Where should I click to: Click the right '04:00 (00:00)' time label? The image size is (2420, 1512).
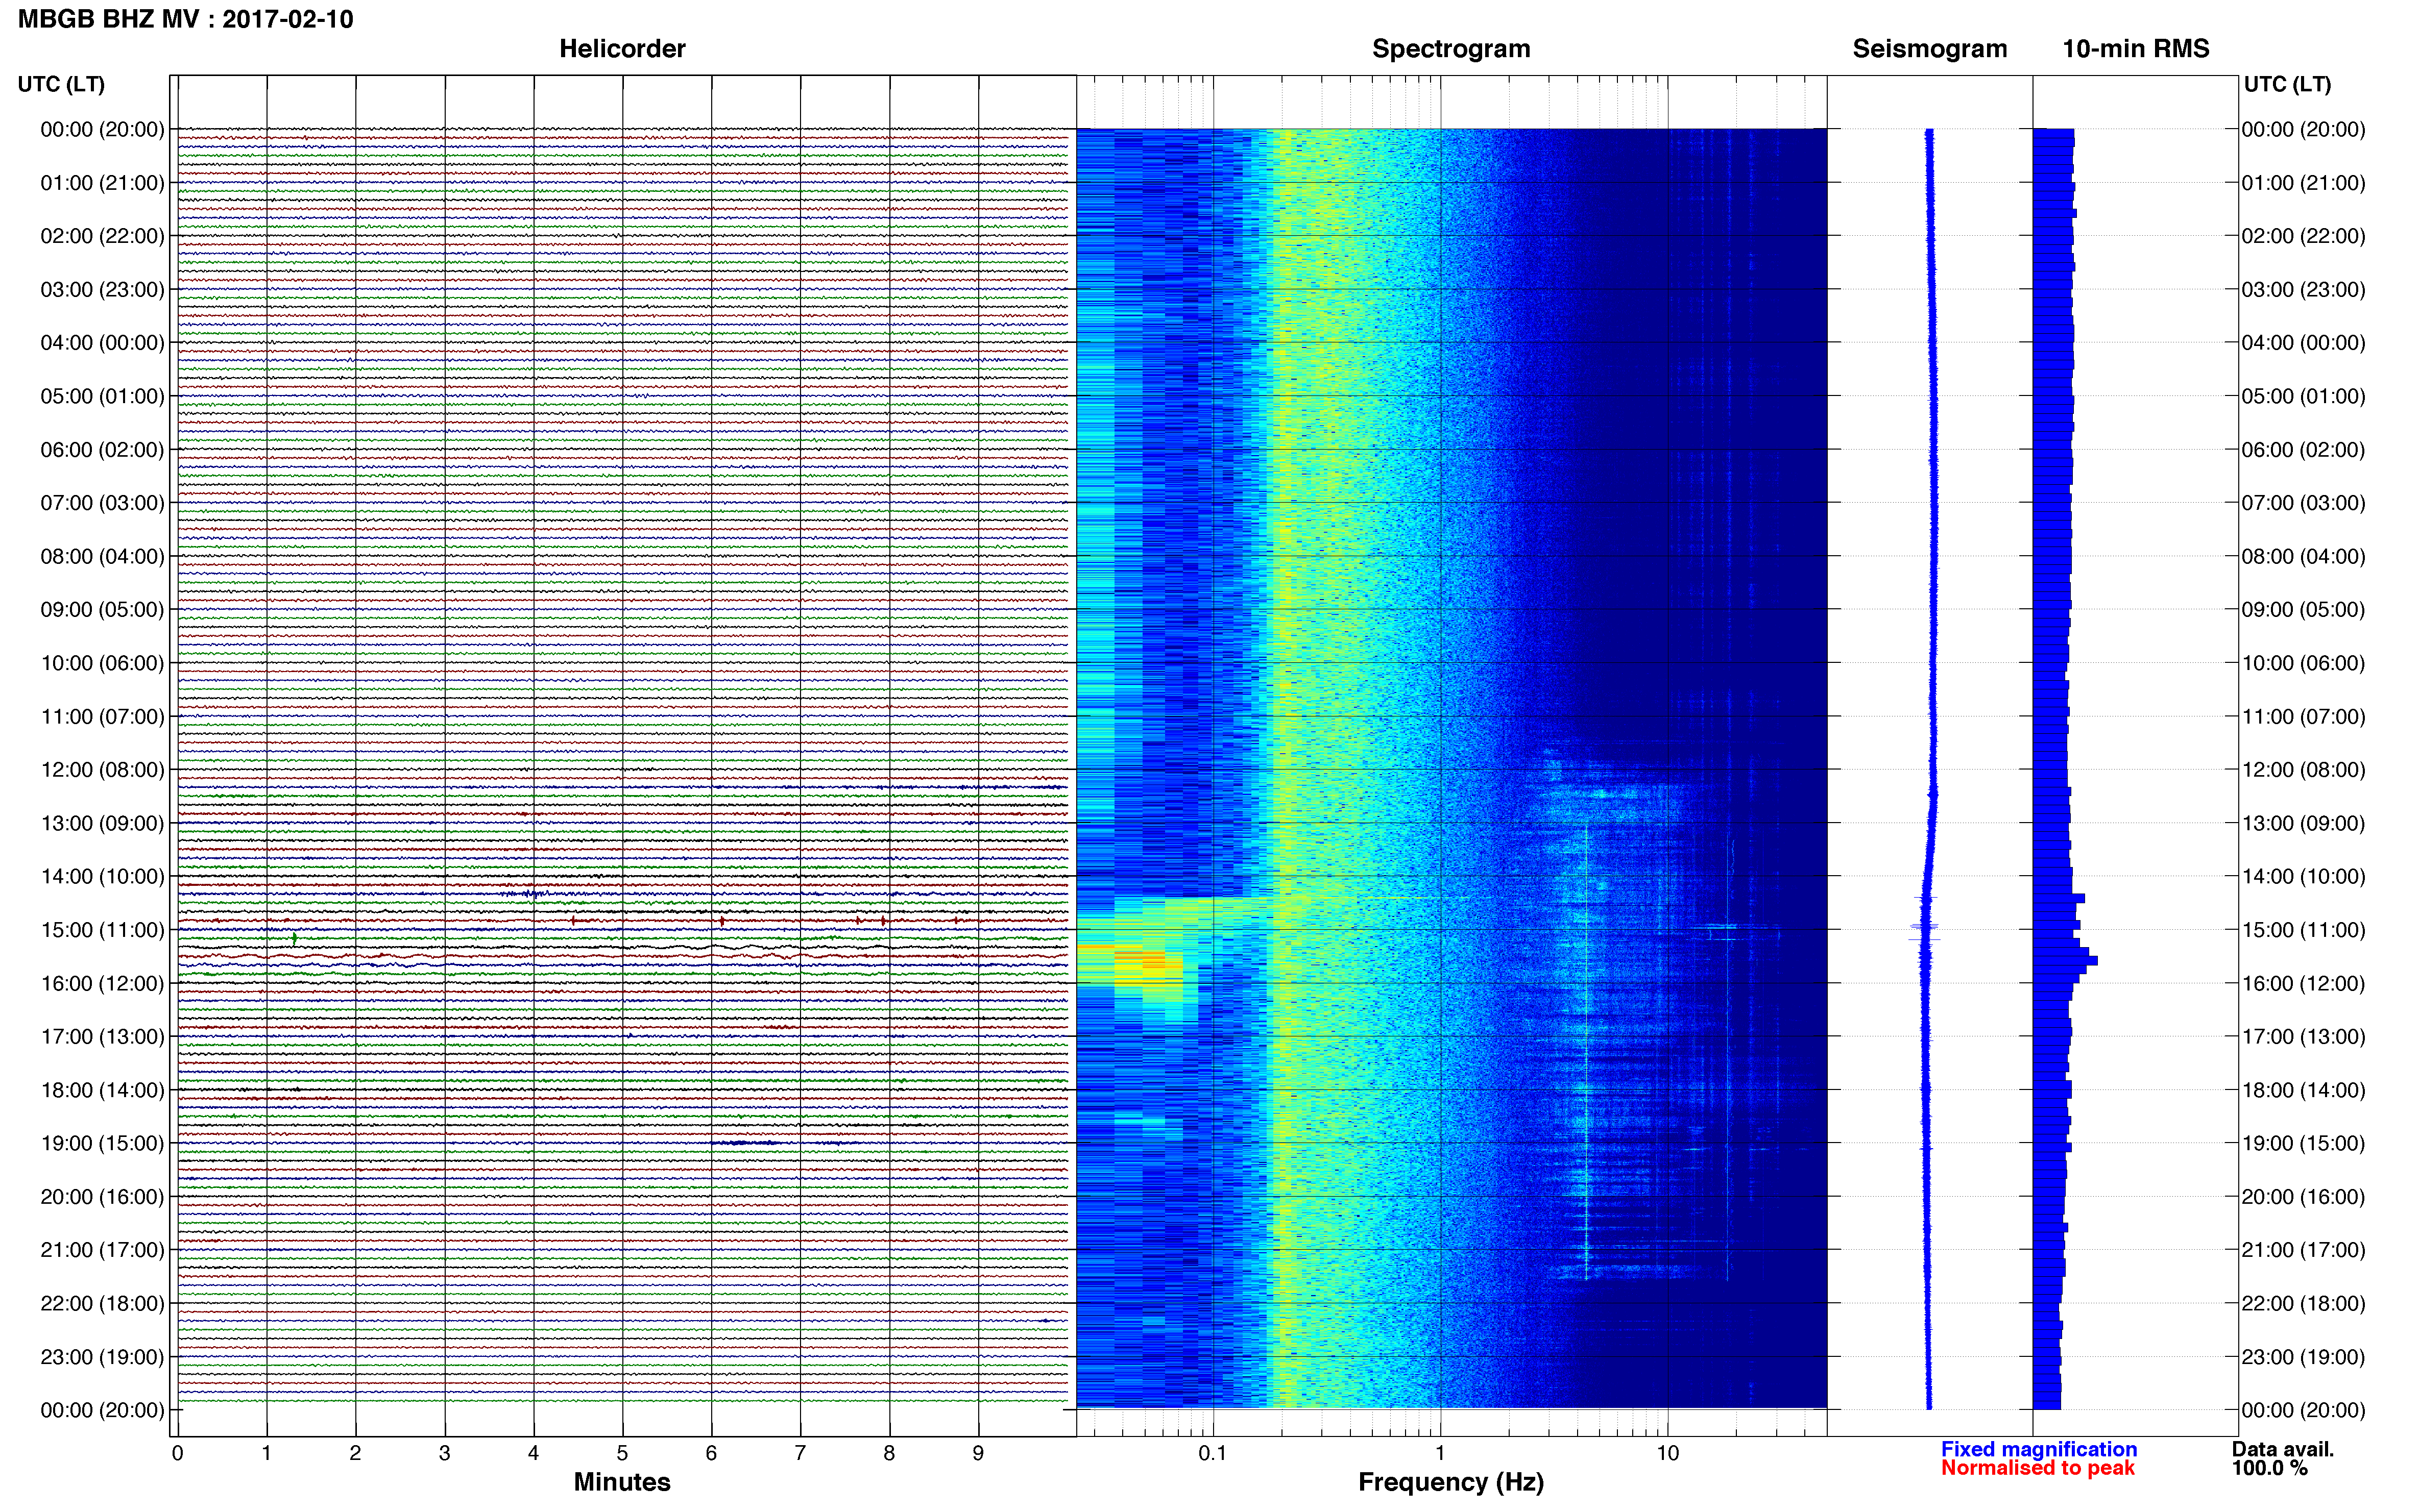tap(2303, 343)
